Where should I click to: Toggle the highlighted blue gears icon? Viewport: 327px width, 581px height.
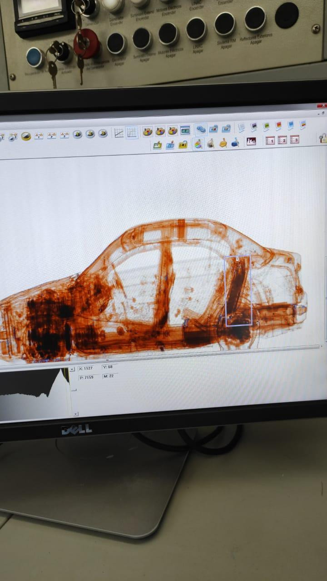(201, 129)
